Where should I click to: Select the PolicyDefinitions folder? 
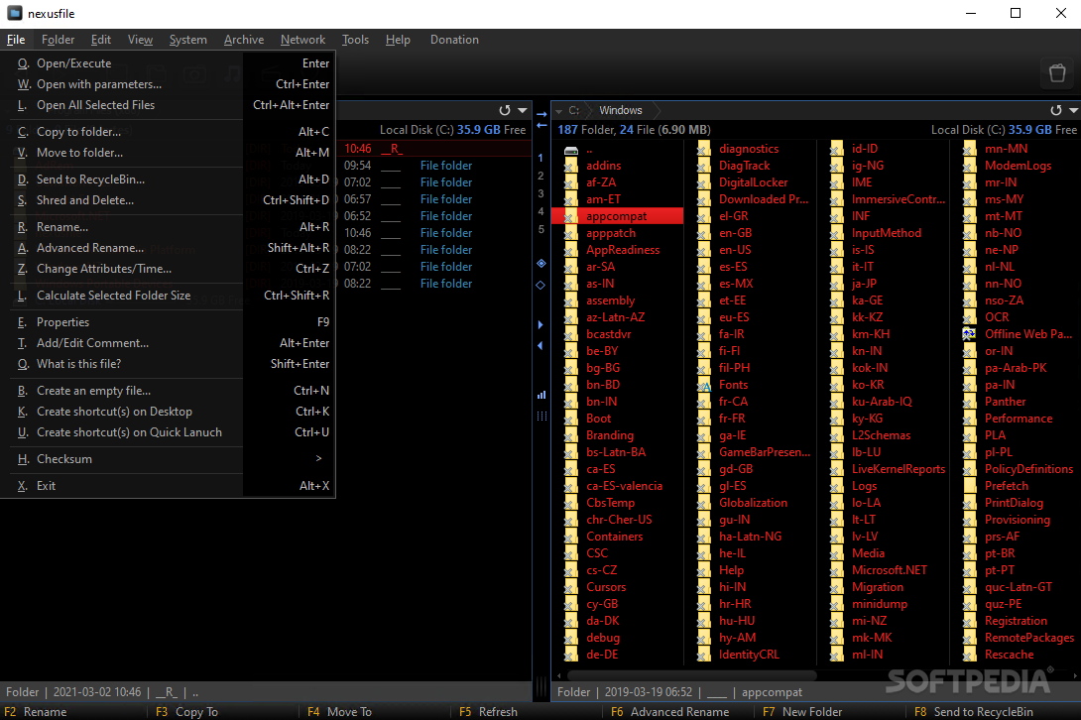(x=1028, y=469)
